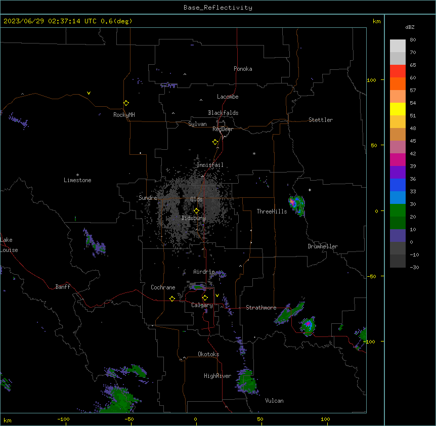Pick the blue 36–33 dBZ legend swatch
The height and width of the screenshot is (426, 436).
tap(398, 185)
